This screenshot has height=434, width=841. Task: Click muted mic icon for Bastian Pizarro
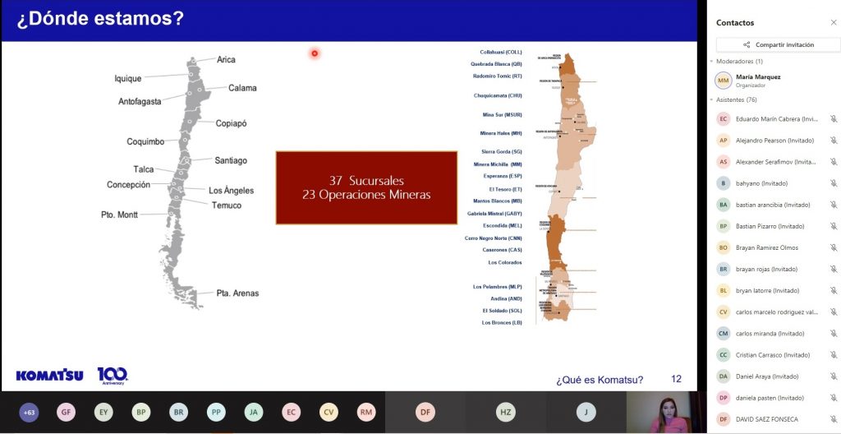834,226
